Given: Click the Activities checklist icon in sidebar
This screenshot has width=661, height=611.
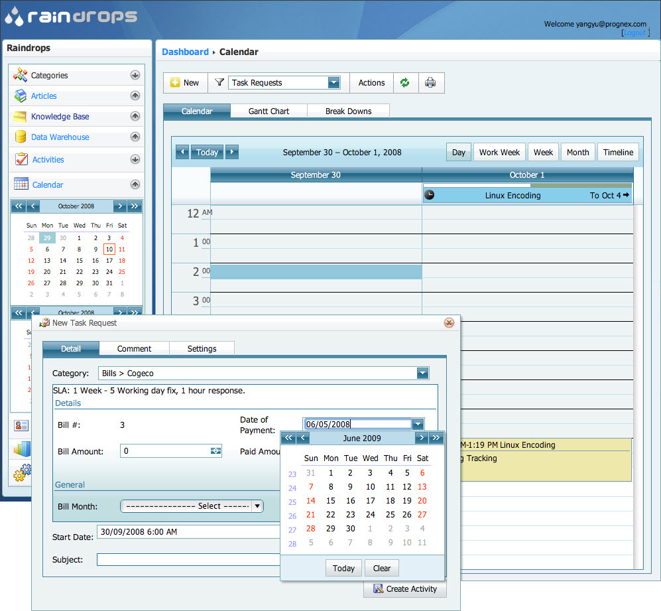Looking at the screenshot, I should click(21, 159).
